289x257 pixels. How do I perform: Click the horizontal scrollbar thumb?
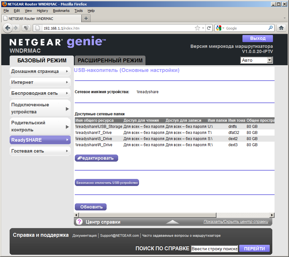click(x=147, y=215)
